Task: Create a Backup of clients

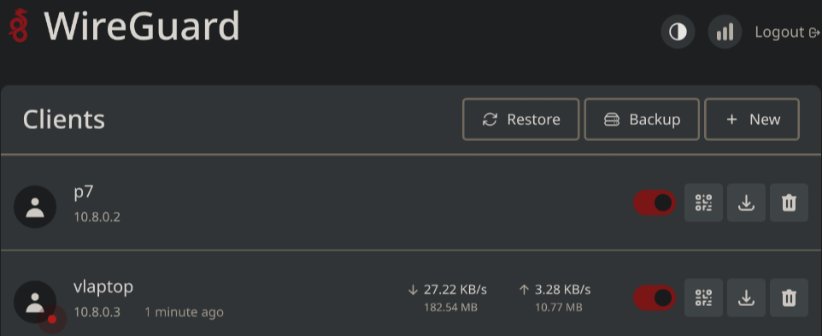Action: (x=643, y=120)
